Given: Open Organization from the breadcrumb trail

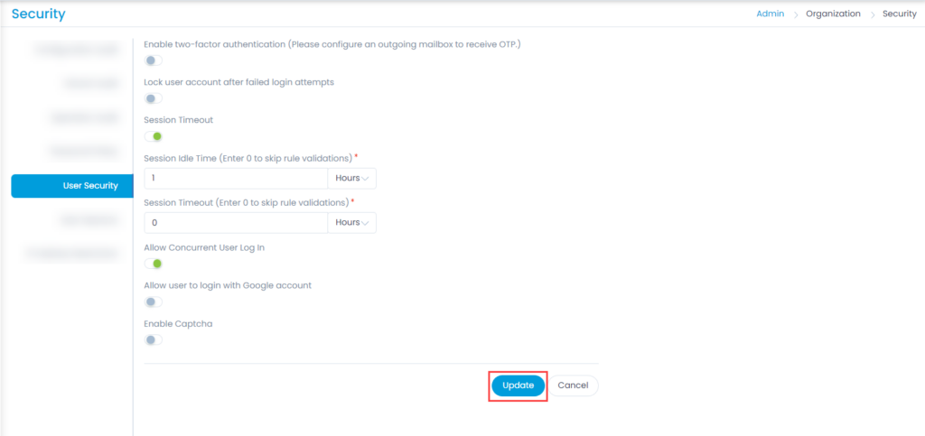Looking at the screenshot, I should pyautogui.click(x=833, y=14).
